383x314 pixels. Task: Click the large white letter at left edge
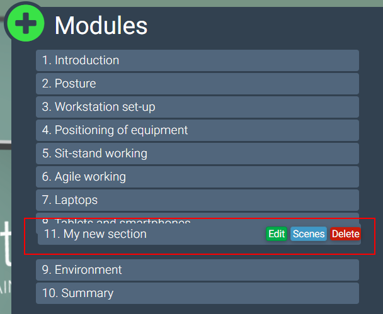coord(6,242)
